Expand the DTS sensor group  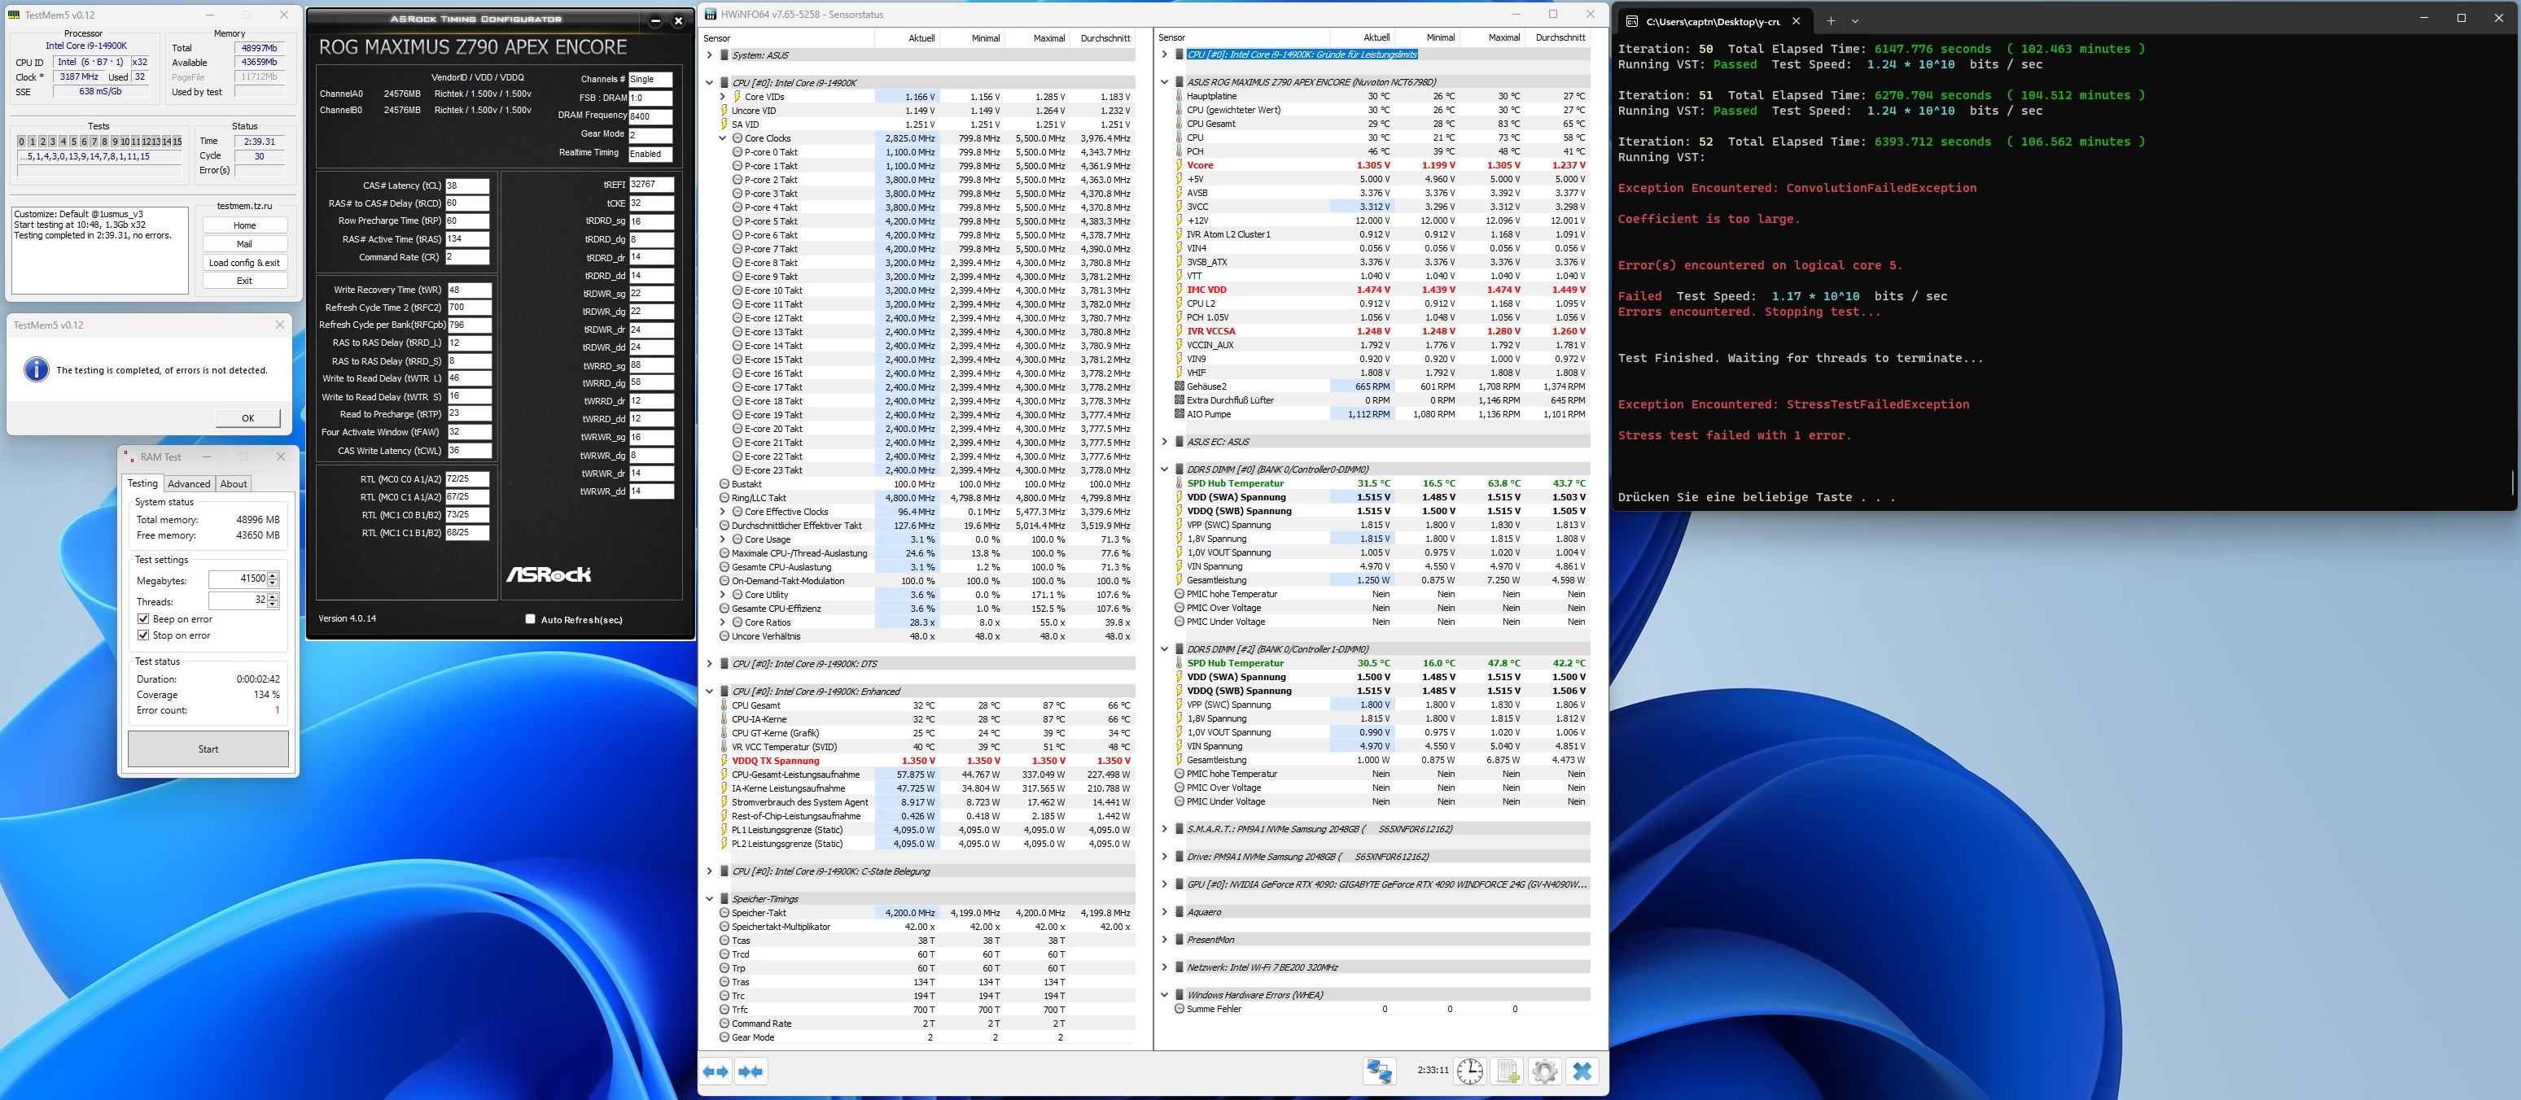[x=711, y=664]
